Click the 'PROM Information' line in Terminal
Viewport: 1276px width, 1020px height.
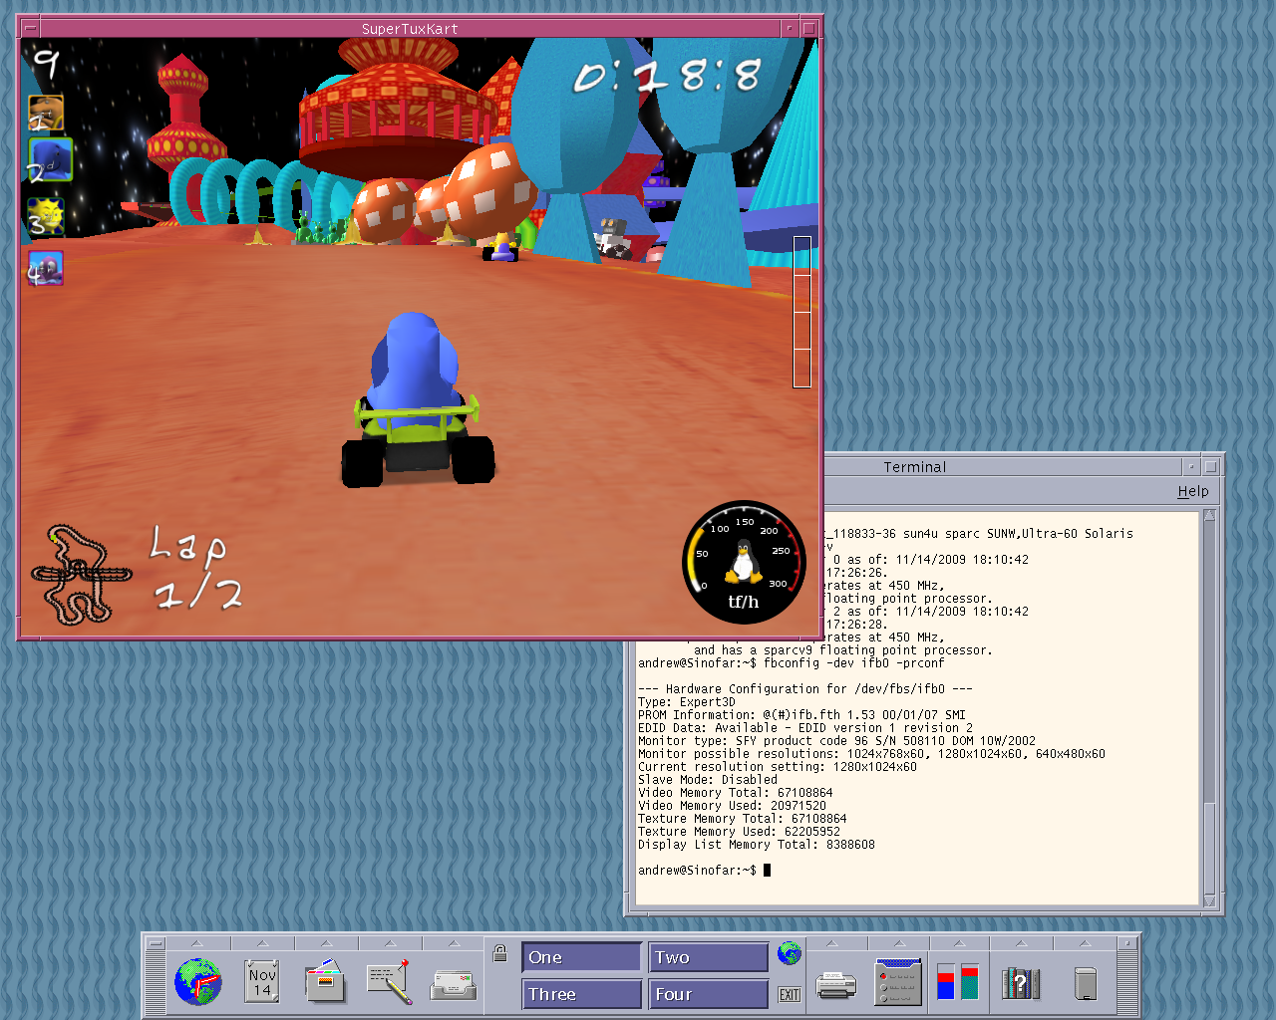(x=801, y=715)
